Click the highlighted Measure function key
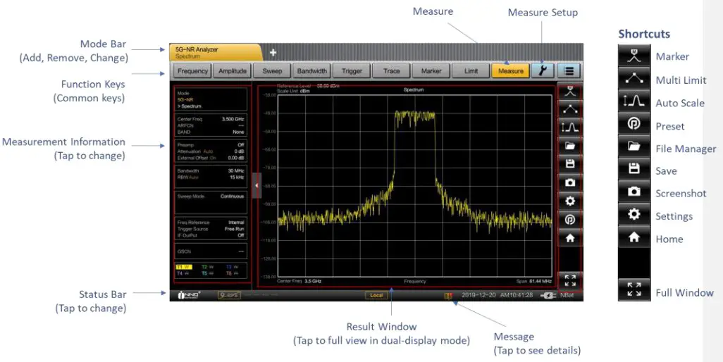The width and height of the screenshot is (723, 362). click(x=510, y=71)
